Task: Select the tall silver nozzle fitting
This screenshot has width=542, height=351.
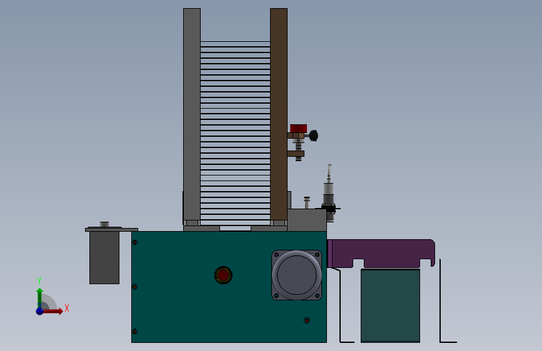Action: click(329, 193)
